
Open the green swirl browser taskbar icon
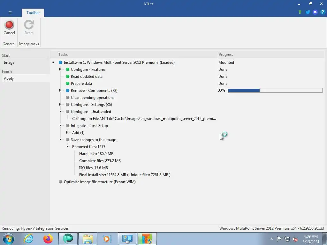[x=68, y=239]
